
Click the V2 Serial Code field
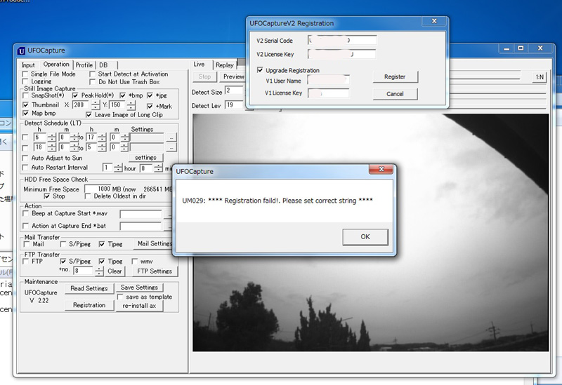click(x=342, y=40)
